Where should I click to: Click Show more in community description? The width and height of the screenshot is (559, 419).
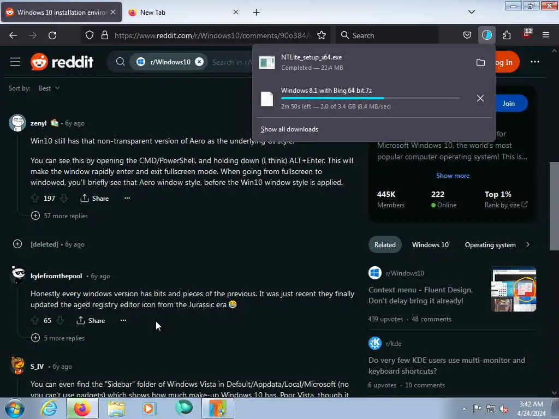pos(453,175)
